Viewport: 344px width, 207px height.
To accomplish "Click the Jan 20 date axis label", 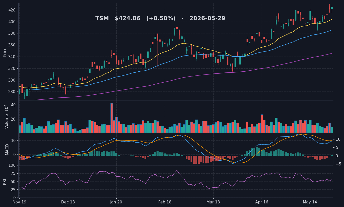I will click(x=116, y=202).
